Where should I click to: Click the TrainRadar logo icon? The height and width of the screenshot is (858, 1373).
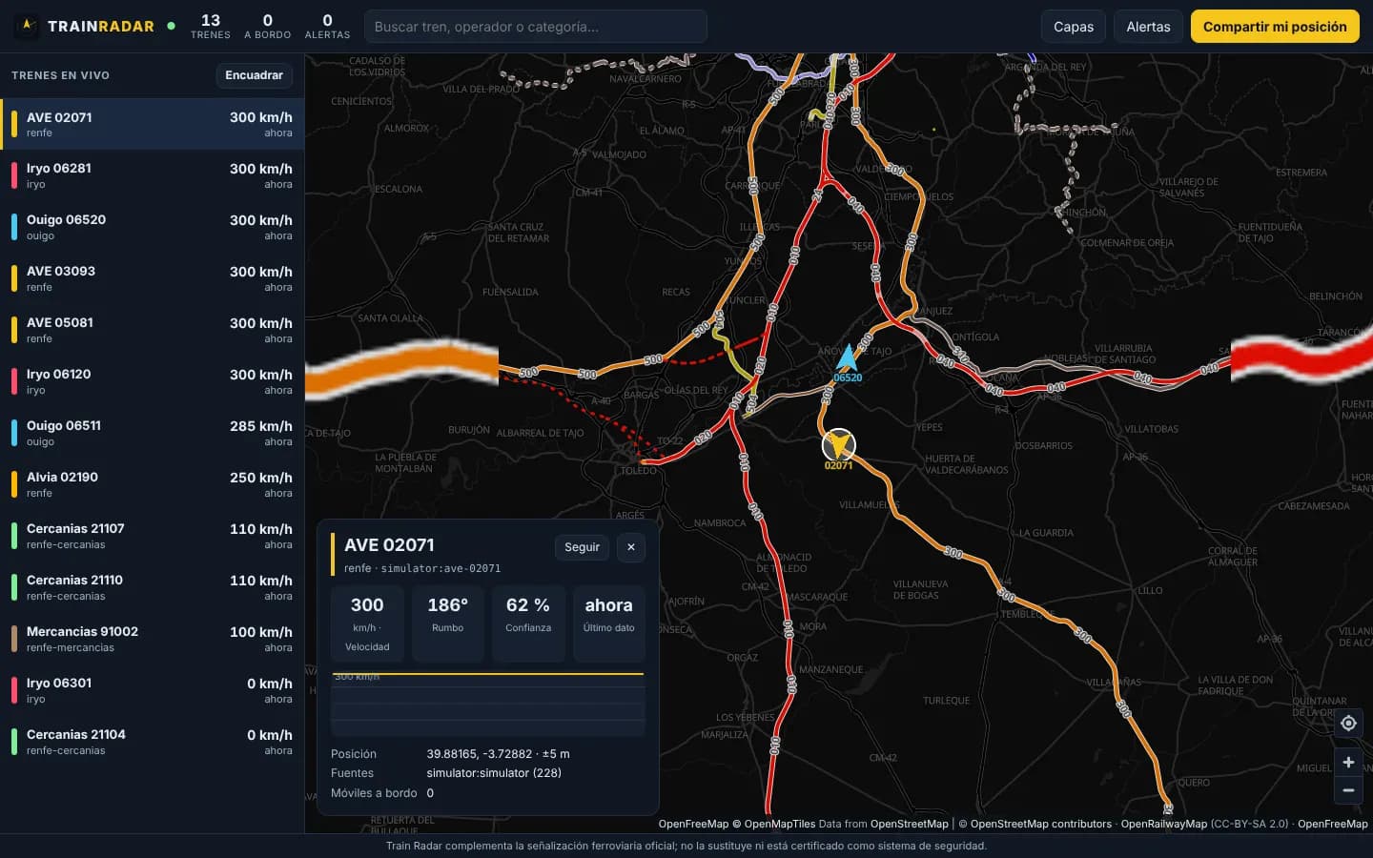(x=29, y=26)
